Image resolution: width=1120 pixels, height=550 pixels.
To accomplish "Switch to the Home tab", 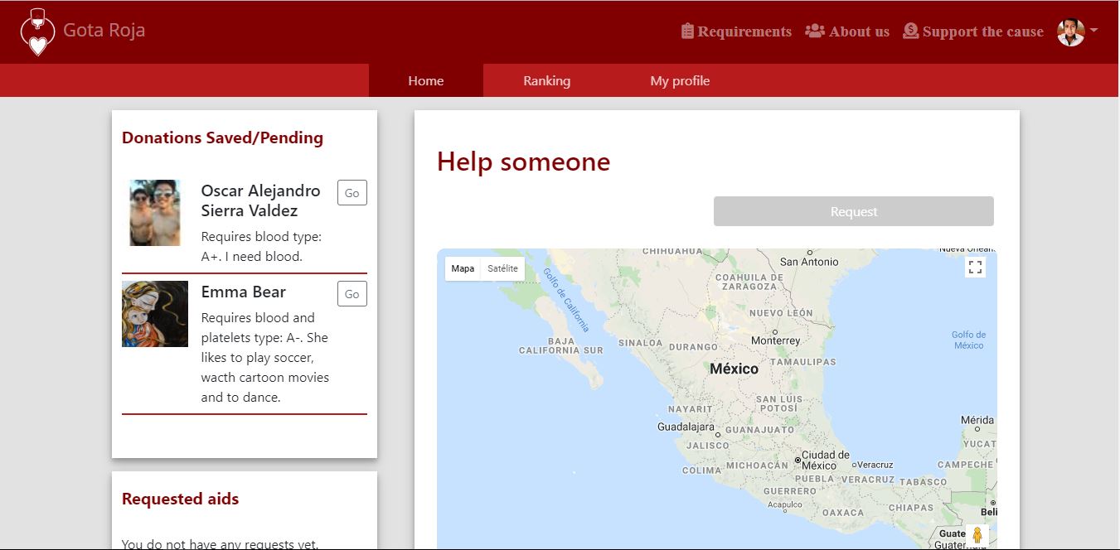I will coord(426,80).
